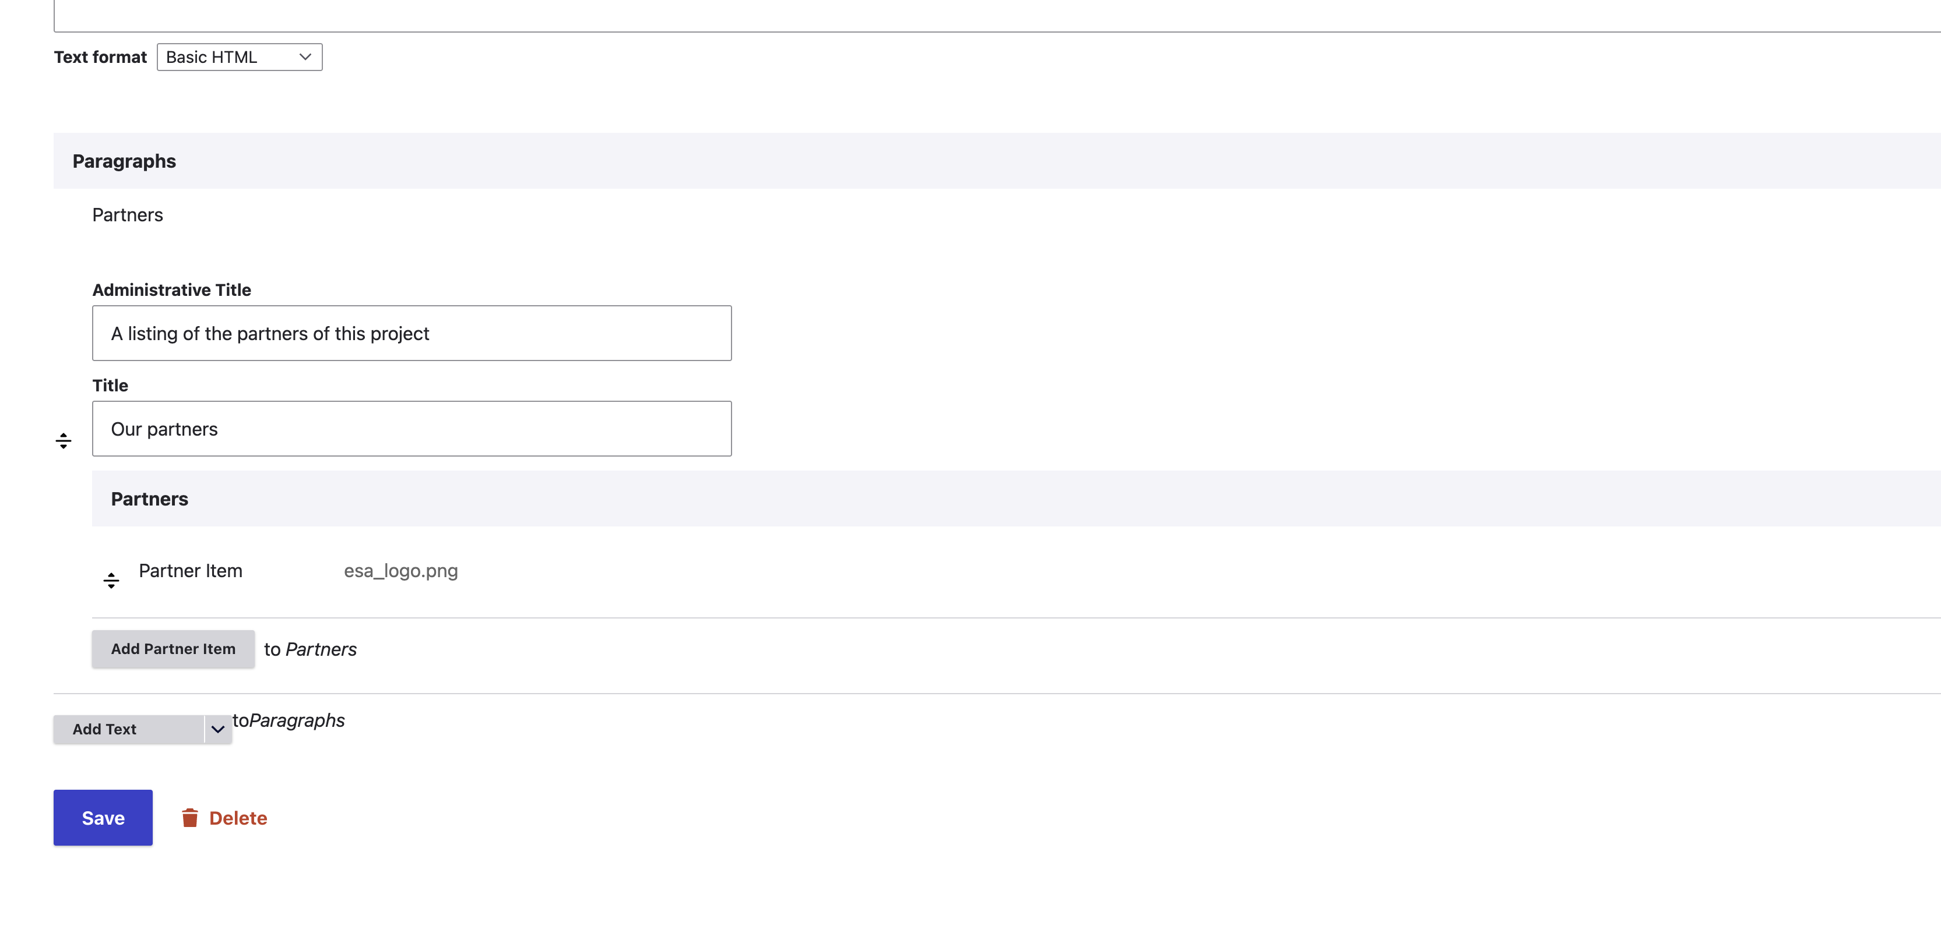Click the Administrative Title label
This screenshot has height=933, width=1941.
tap(172, 290)
